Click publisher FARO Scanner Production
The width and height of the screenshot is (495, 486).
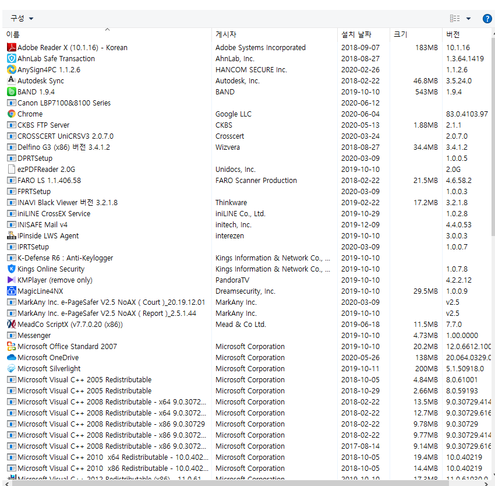(x=256, y=180)
